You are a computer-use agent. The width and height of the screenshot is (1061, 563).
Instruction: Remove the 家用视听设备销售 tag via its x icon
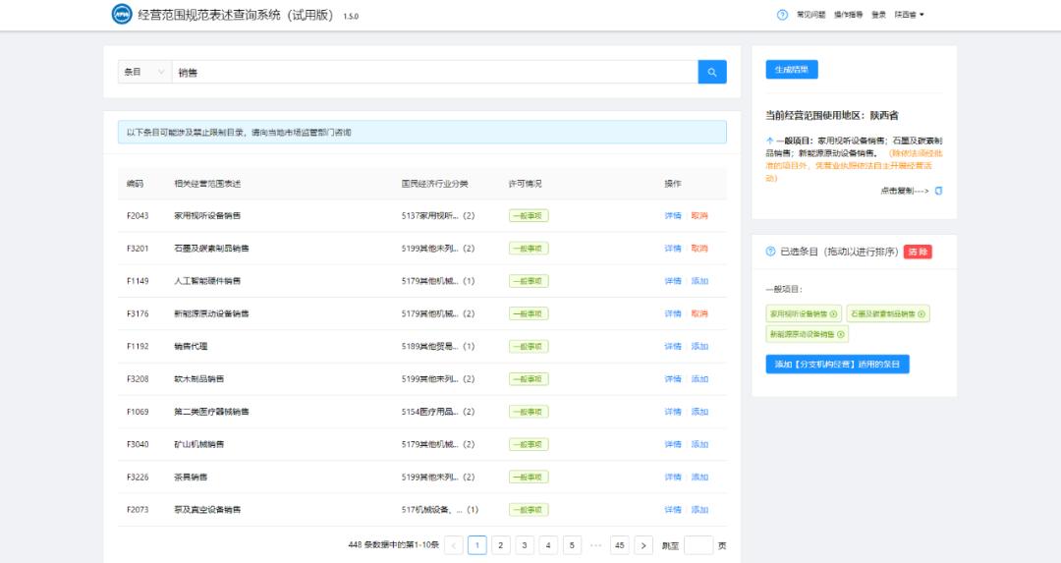click(x=834, y=314)
